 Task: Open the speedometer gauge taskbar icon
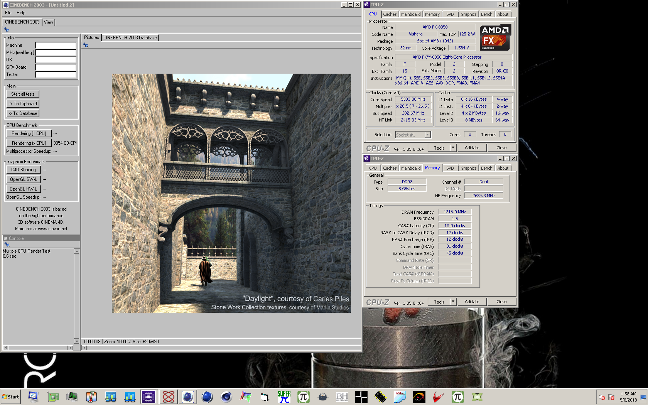pyautogui.click(x=419, y=397)
